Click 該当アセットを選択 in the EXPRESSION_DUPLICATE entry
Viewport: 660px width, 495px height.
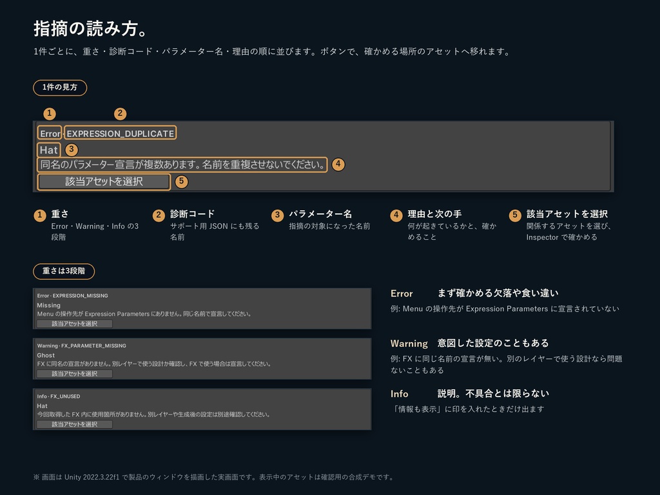104,182
